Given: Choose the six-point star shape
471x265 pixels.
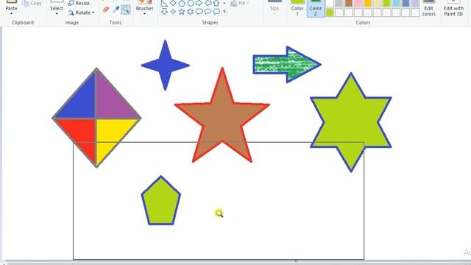Looking at the screenshot, I should click(x=191, y=12).
